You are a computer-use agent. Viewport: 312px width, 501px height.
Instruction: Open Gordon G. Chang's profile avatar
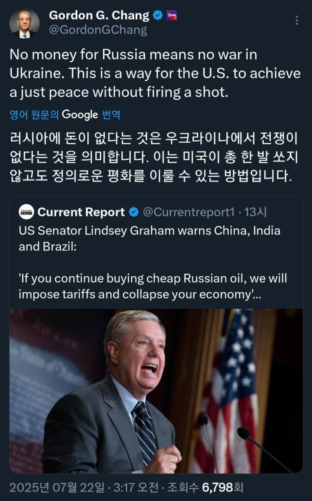(x=24, y=23)
